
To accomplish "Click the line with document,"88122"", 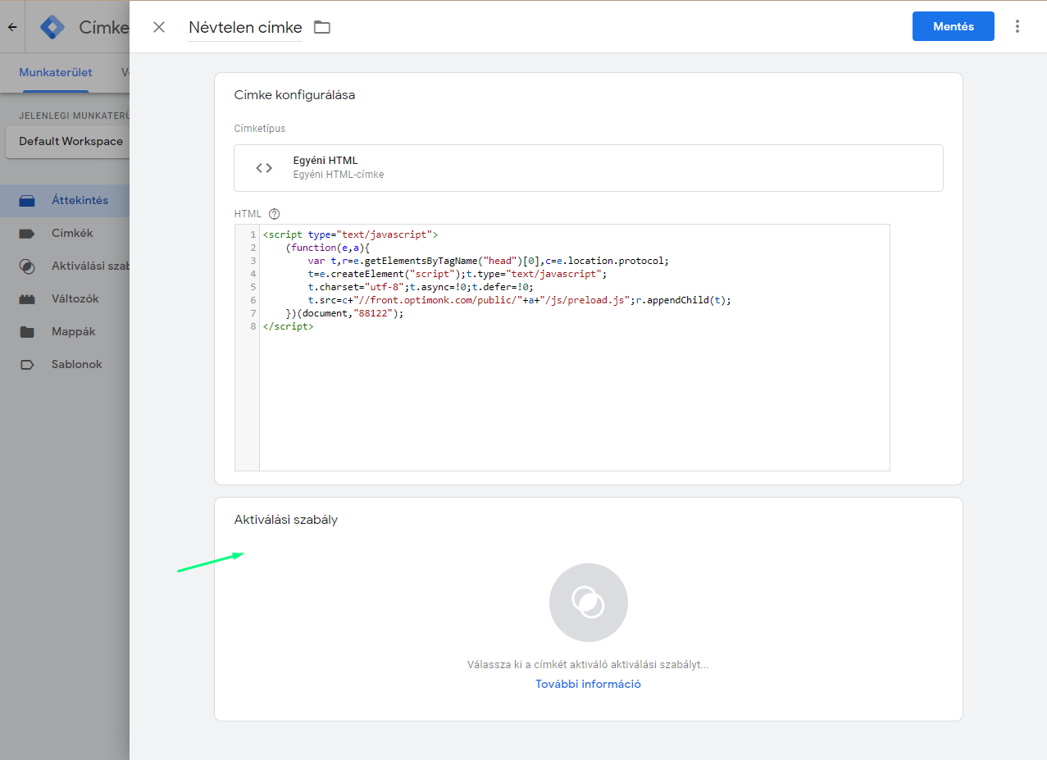I will tap(345, 313).
